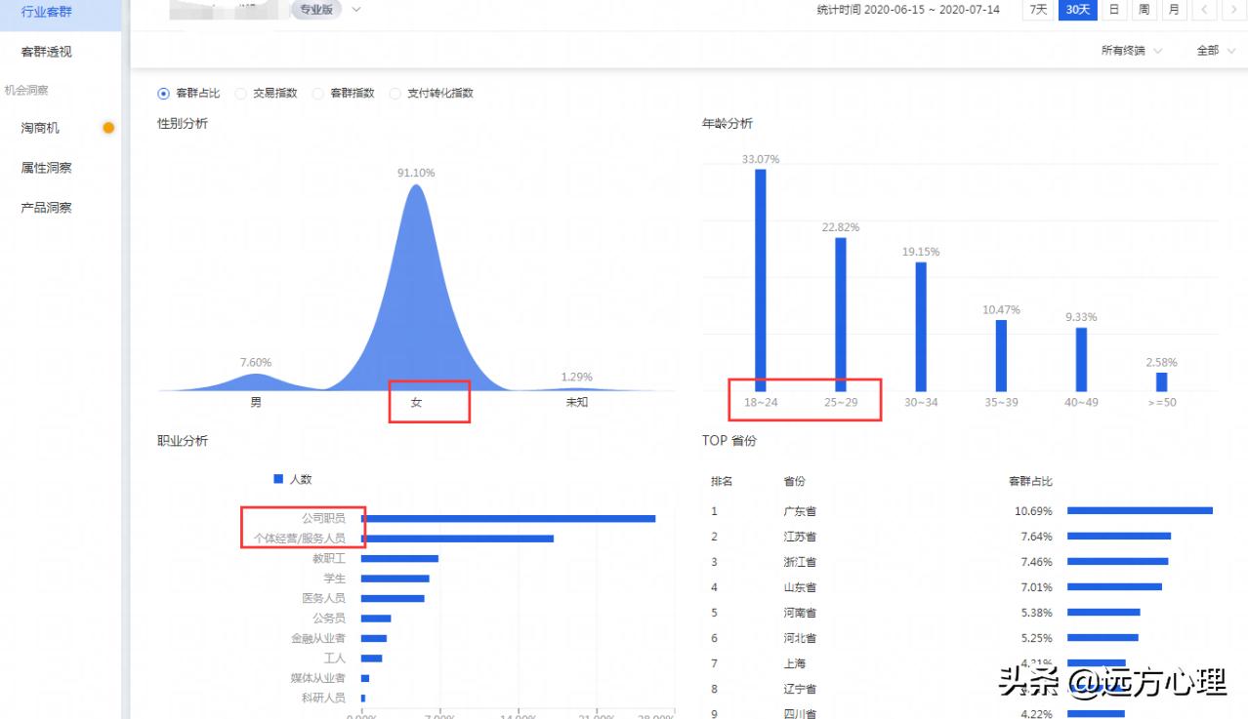The height and width of the screenshot is (719, 1248).
Task: Click the previous-period left arrow icon
Action: (x=1204, y=10)
